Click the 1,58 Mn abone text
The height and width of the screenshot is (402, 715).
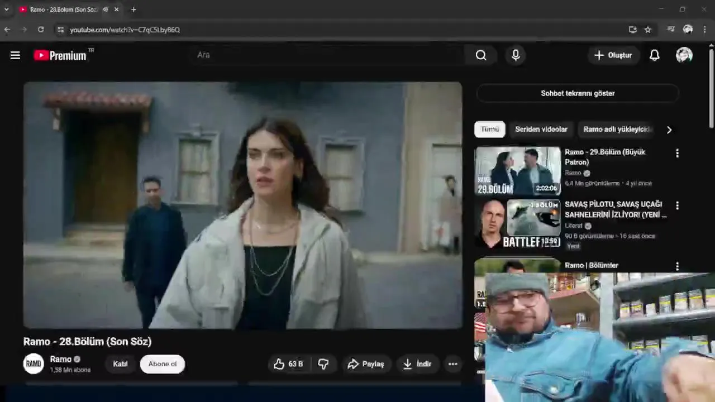[70, 370]
